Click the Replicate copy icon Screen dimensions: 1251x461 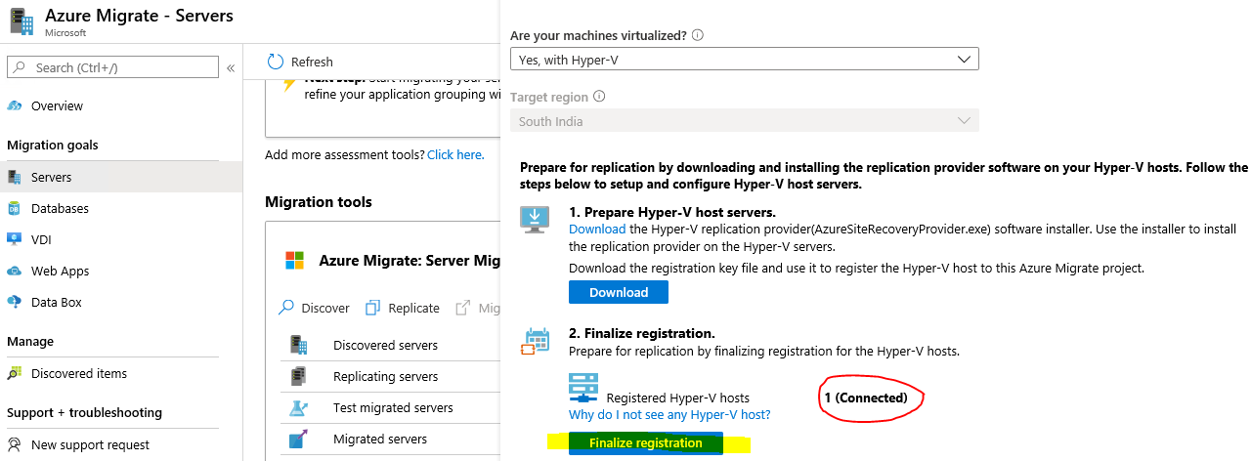[x=372, y=308]
